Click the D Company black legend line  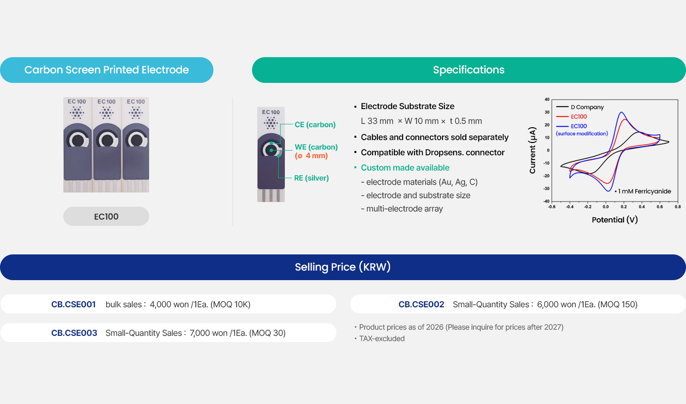(563, 107)
